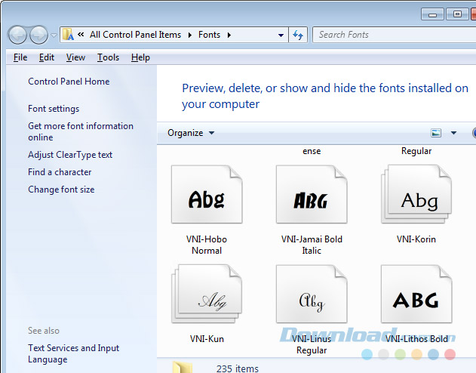Click the VNI-Hobo Normal label

pos(207,245)
